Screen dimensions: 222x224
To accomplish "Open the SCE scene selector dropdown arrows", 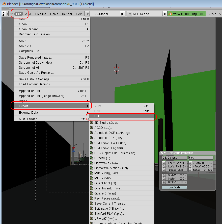I will (130, 14).
